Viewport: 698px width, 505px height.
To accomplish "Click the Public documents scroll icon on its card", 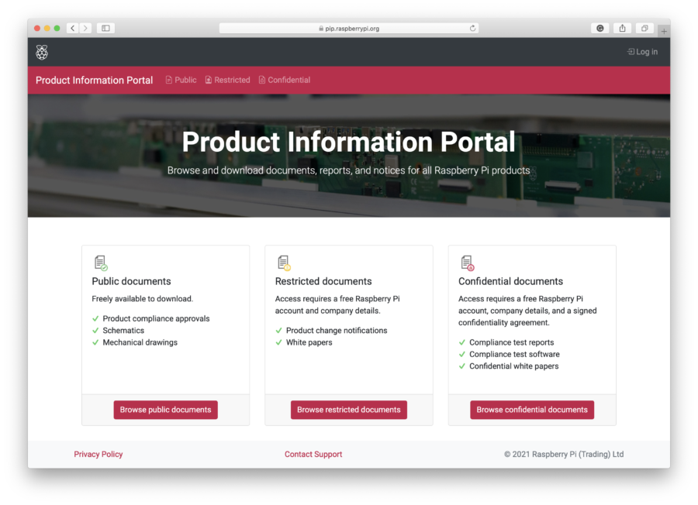I will click(x=100, y=263).
